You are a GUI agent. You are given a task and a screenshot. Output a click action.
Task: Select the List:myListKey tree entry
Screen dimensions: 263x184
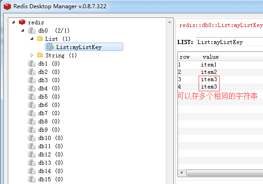[84, 47]
